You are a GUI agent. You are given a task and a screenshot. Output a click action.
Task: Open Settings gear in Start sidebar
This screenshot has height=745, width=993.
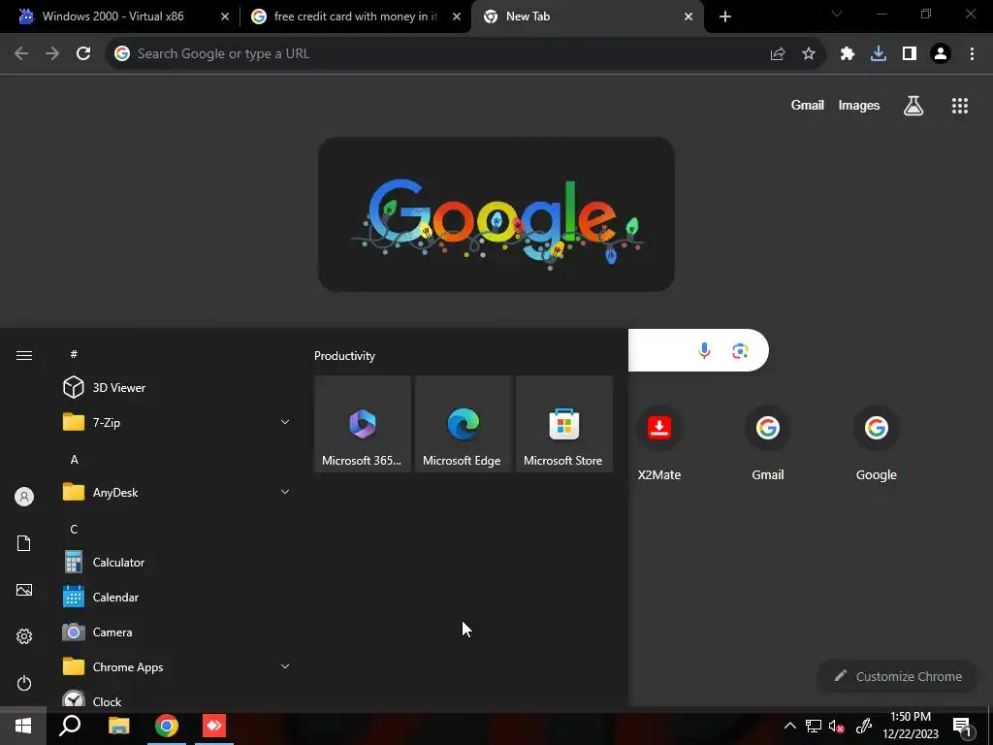[x=24, y=636]
